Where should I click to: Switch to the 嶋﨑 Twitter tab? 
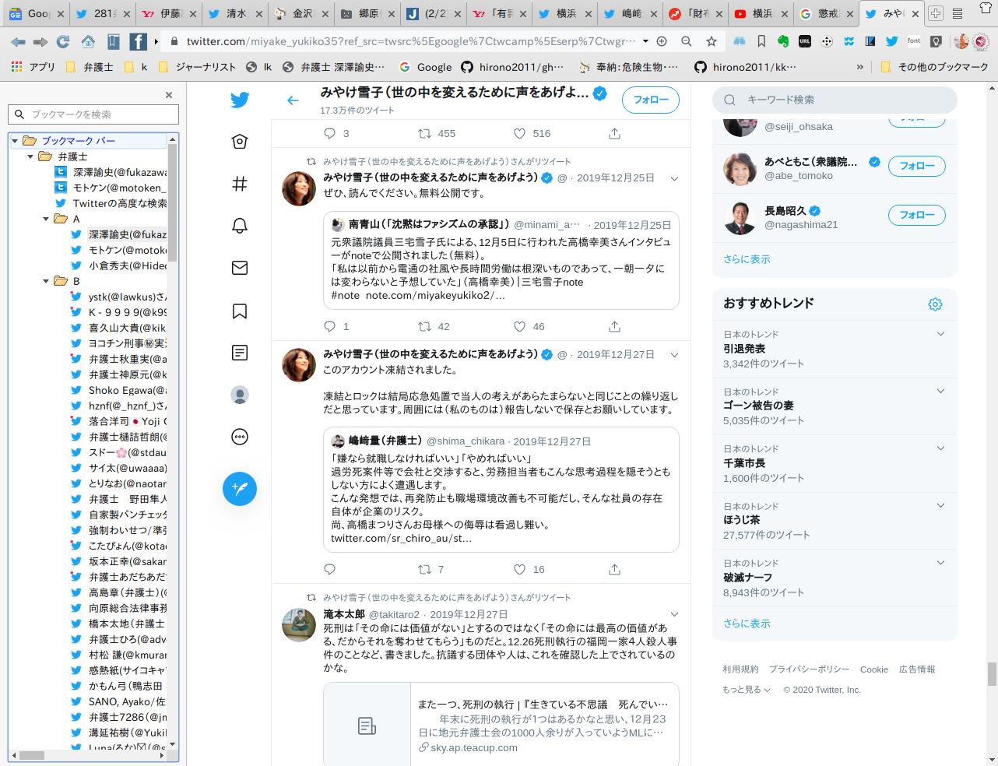[x=632, y=13]
